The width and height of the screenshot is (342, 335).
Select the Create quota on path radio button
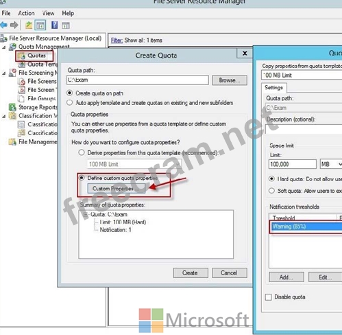(x=70, y=93)
